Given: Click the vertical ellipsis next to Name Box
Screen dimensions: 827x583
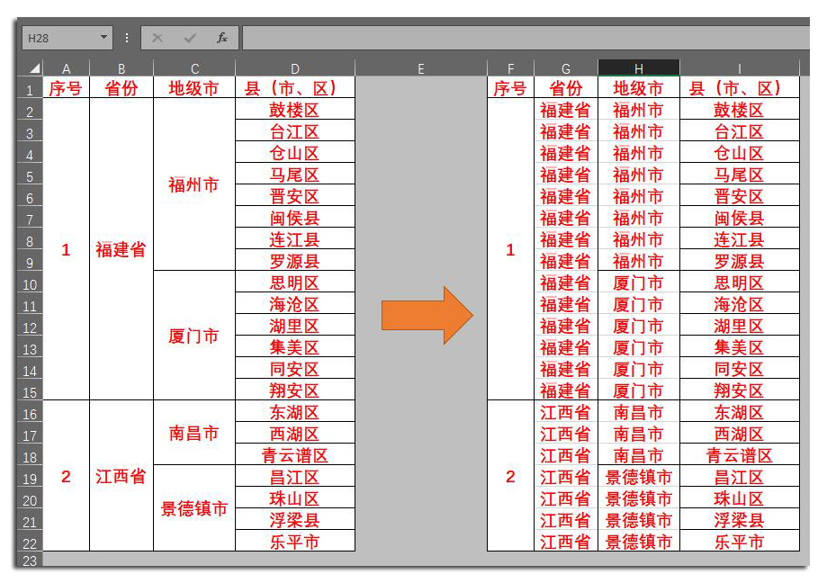Looking at the screenshot, I should pyautogui.click(x=126, y=37).
